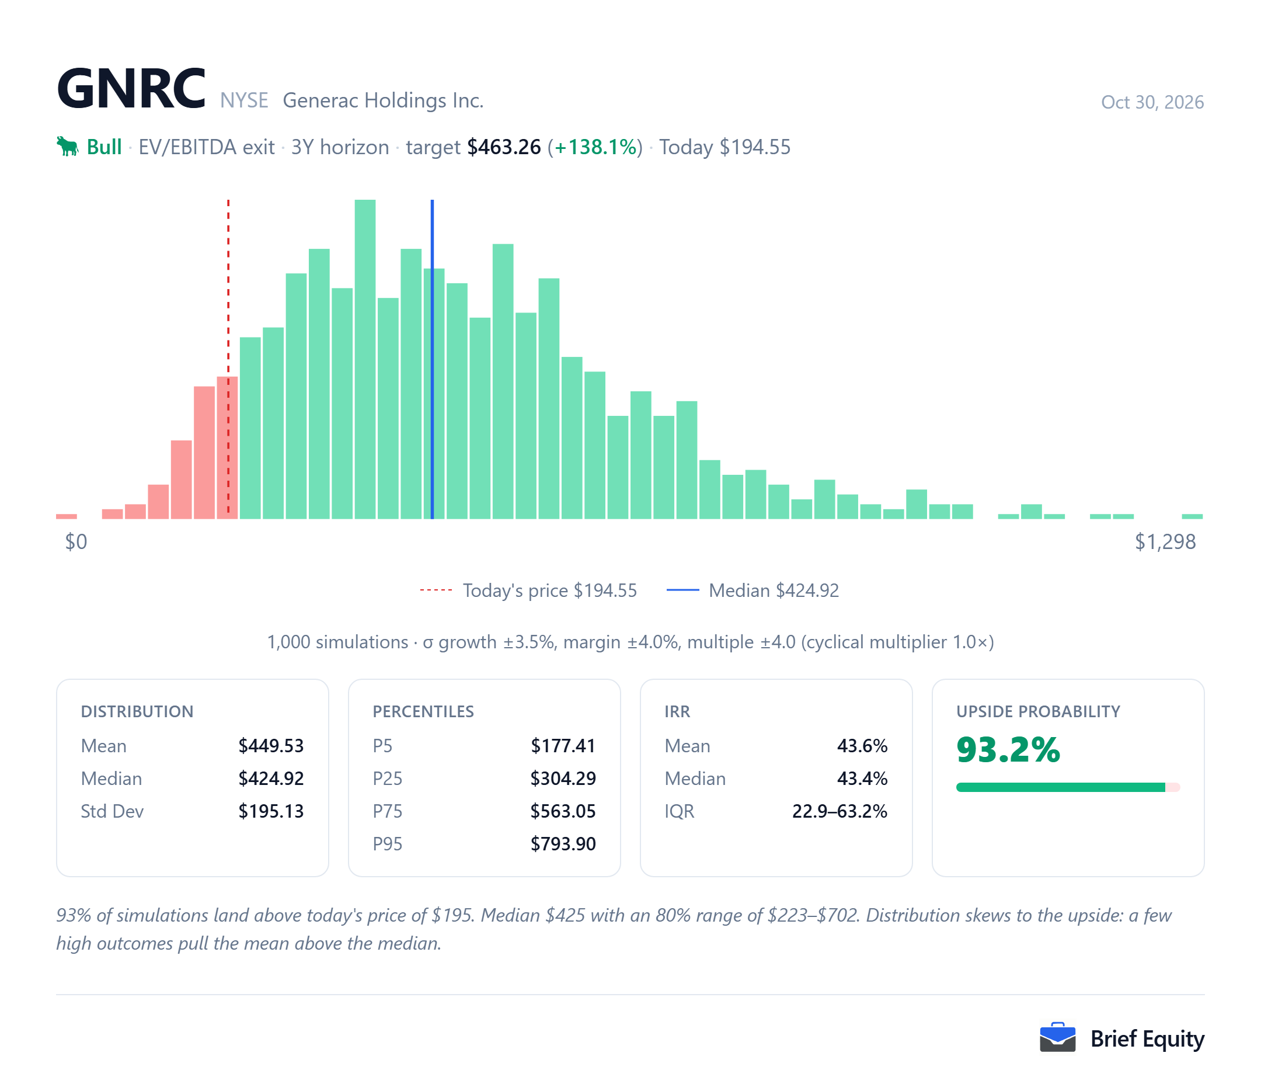Click the green bull icon

pyautogui.click(x=67, y=147)
